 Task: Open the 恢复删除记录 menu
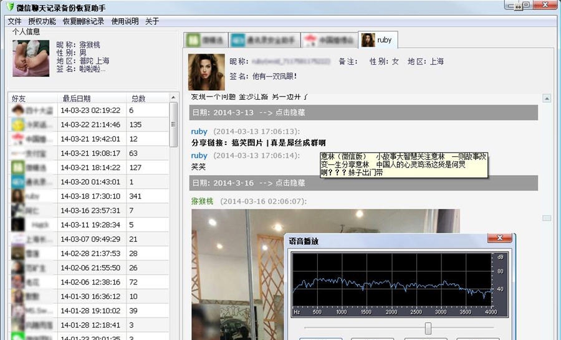[x=84, y=21]
